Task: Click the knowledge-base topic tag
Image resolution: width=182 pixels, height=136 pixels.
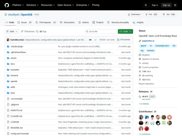Action: coord(162,46)
